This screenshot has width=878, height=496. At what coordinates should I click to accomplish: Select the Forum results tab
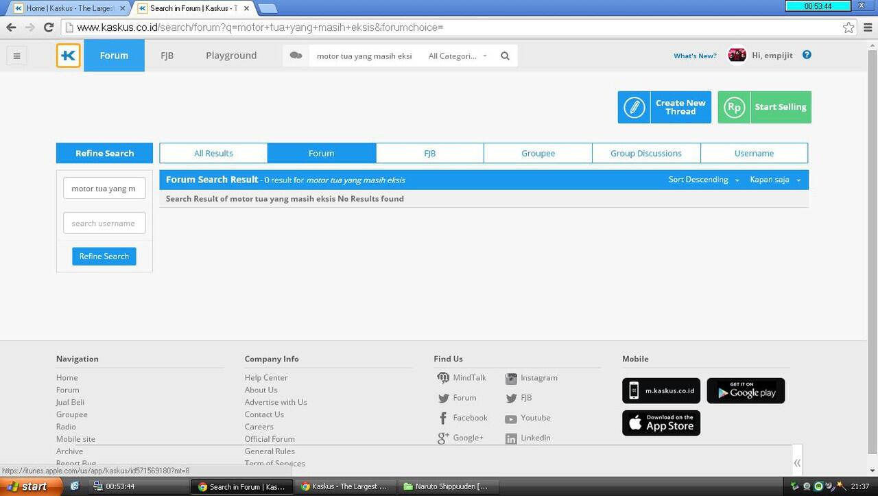point(322,153)
